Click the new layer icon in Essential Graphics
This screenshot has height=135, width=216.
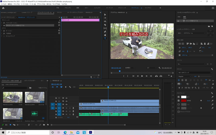pyautogui.click(x=212, y=26)
